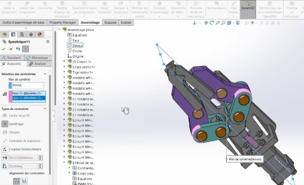Open the Evaluer tab

(126, 22)
